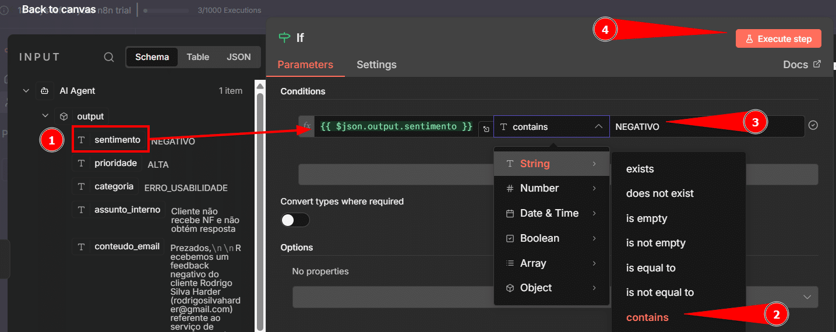Choose the contains operator in submenu
The height and width of the screenshot is (332, 836).
coord(647,317)
